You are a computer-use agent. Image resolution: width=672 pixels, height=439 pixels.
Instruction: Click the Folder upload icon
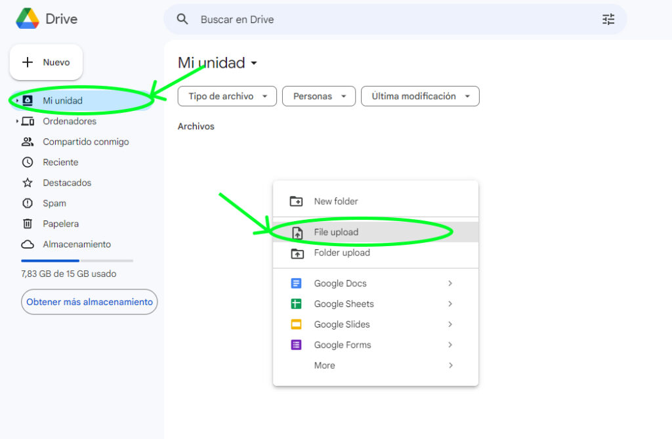[x=297, y=253]
